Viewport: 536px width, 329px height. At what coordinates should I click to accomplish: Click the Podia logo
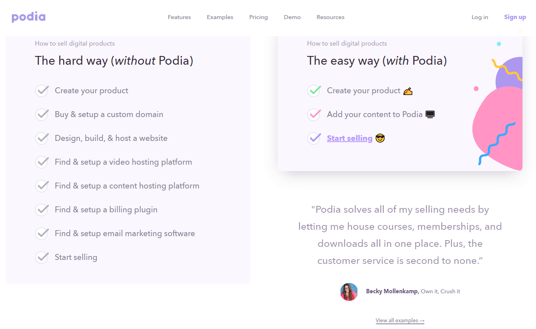pyautogui.click(x=29, y=17)
